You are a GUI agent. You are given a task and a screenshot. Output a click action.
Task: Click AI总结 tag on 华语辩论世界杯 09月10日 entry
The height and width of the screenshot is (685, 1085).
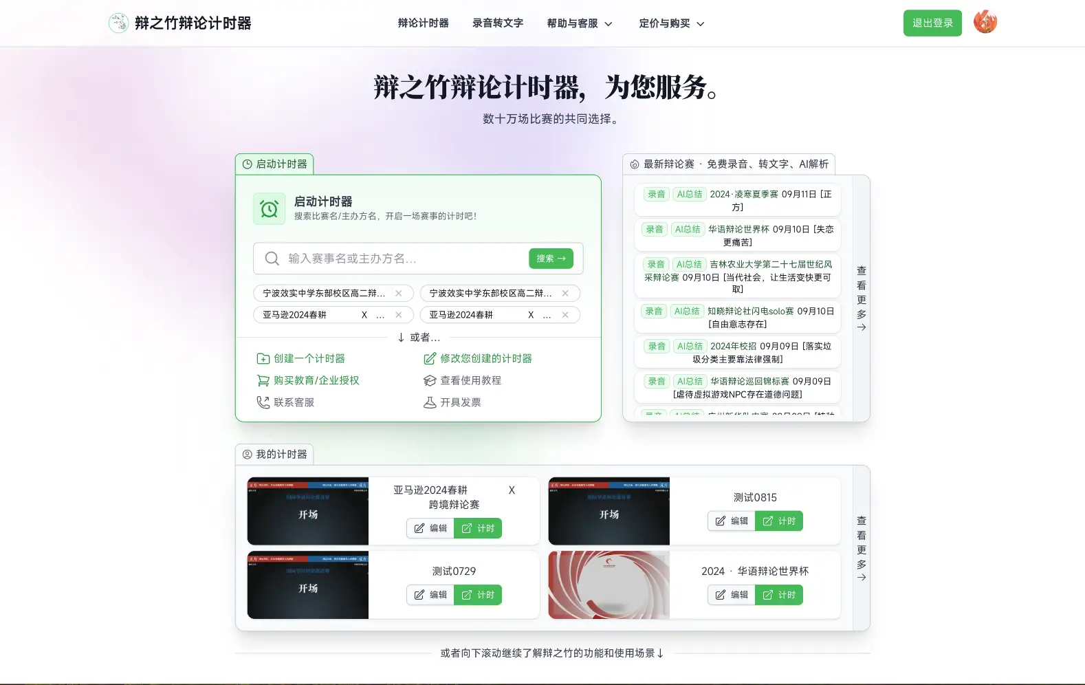tap(688, 230)
